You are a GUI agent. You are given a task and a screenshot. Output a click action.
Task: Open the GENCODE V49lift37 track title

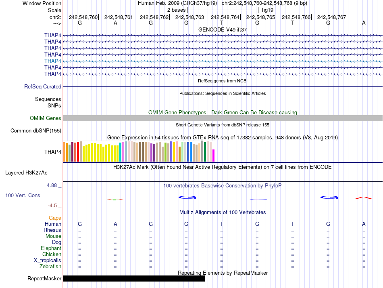click(223, 30)
